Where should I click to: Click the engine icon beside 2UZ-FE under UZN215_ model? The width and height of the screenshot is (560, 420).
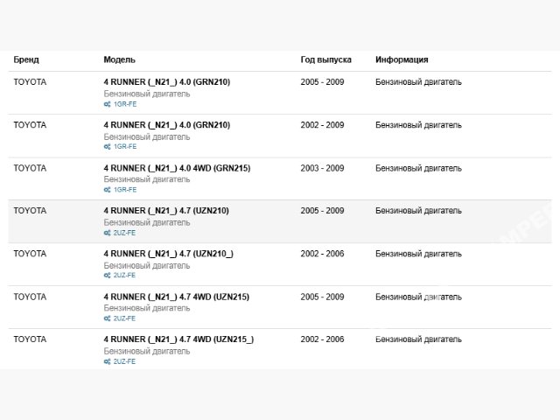coord(107,360)
